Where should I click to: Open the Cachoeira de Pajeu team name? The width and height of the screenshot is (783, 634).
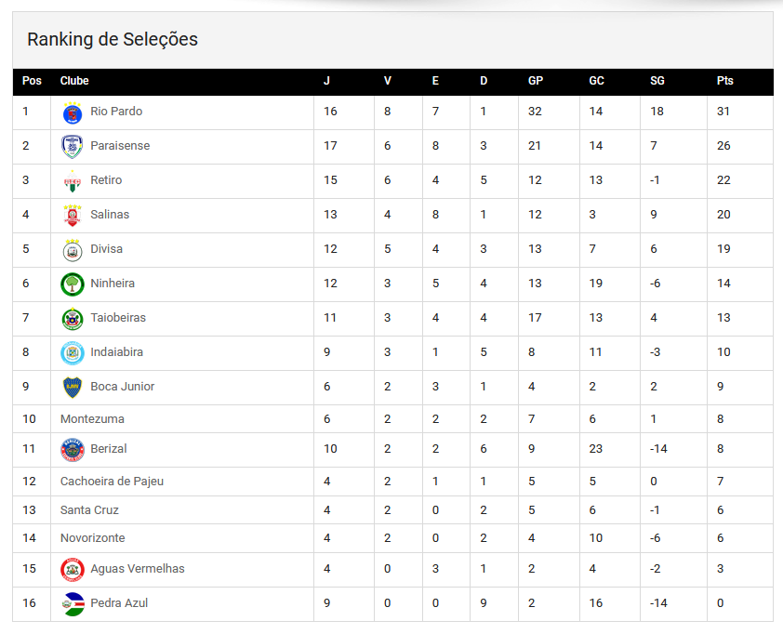point(112,482)
